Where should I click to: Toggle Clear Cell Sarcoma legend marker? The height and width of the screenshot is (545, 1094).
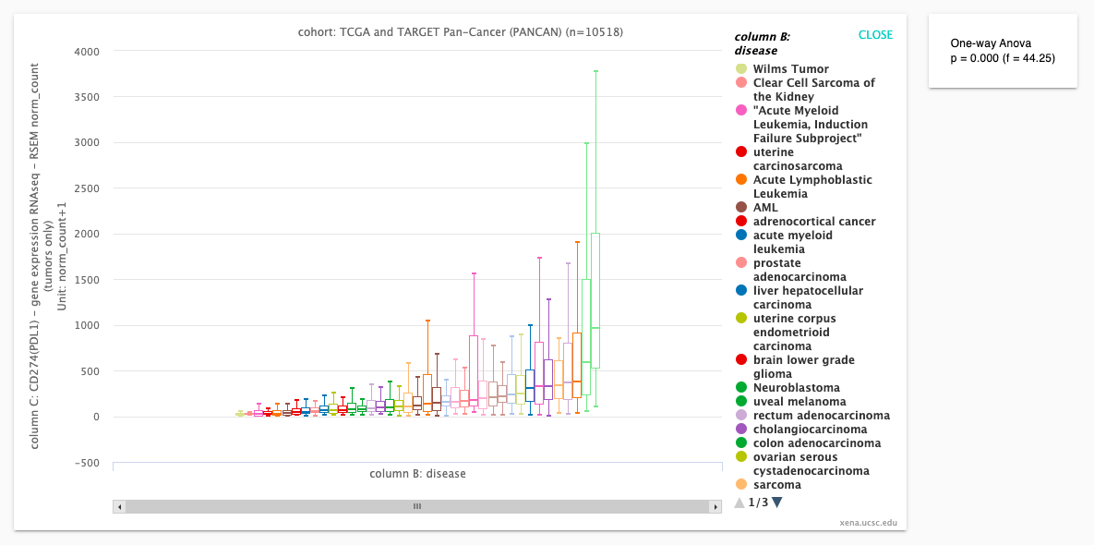tap(741, 83)
